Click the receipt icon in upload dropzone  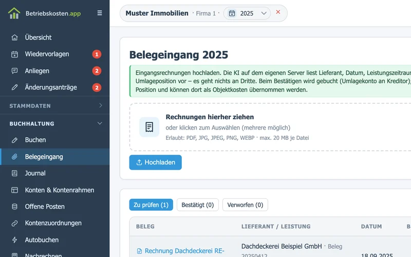point(149,127)
